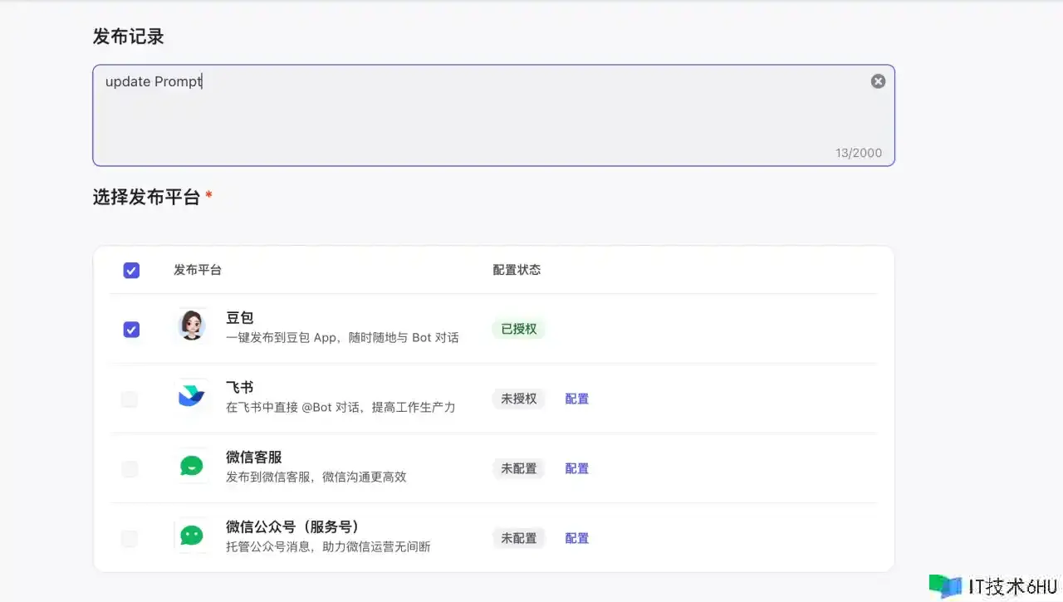Click the 未授权 status badge for 飞书
Viewport: 1063px width, 602px height.
coord(519,399)
